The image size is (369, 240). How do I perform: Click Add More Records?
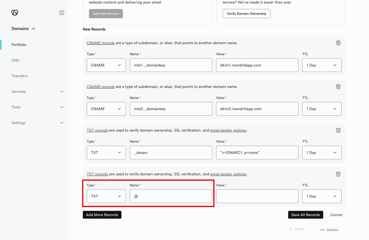(x=102, y=215)
